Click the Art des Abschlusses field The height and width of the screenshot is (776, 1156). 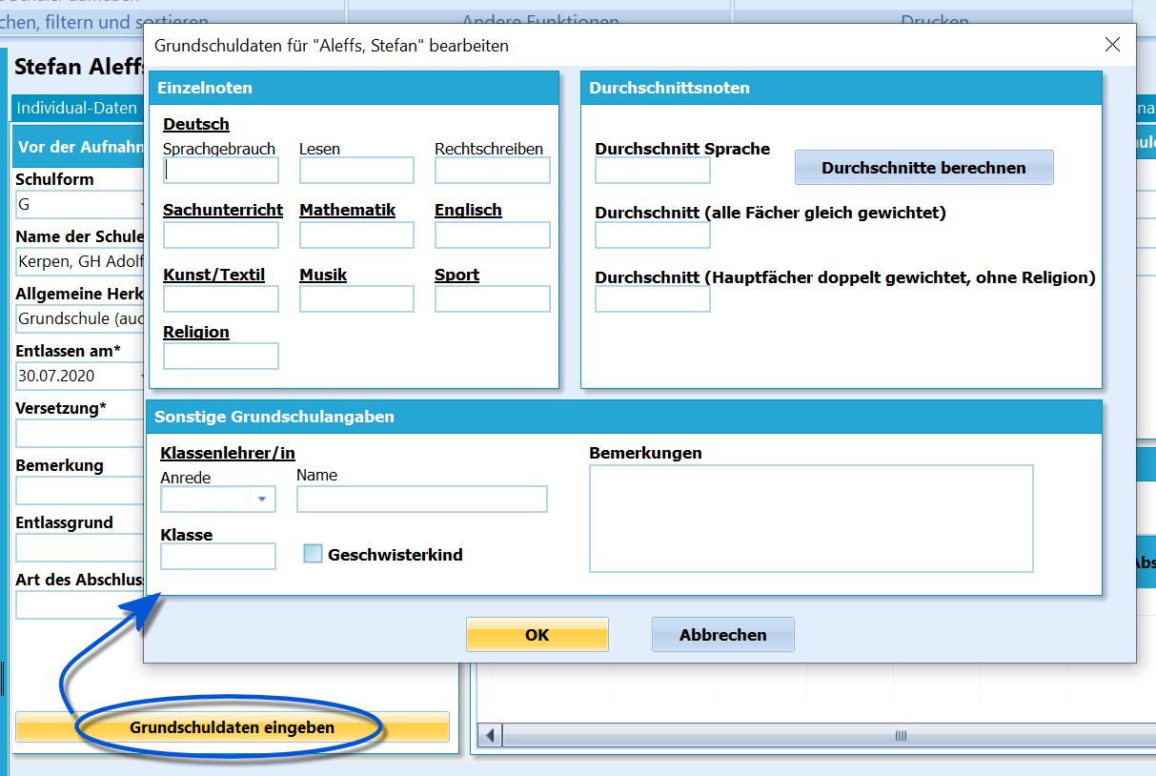point(80,605)
